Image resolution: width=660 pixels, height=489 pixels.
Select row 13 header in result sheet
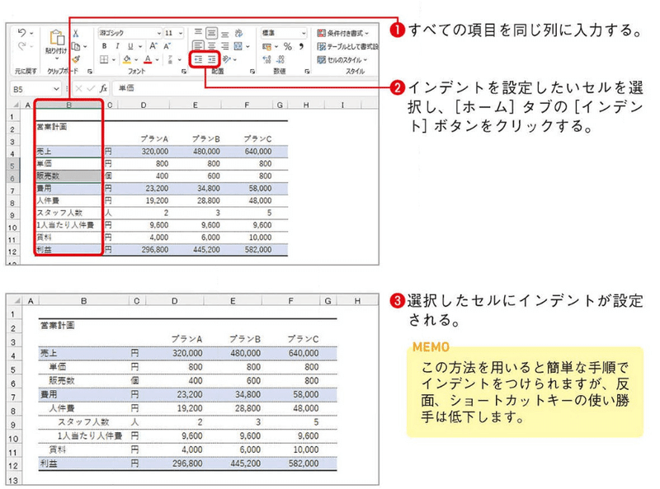(13, 480)
